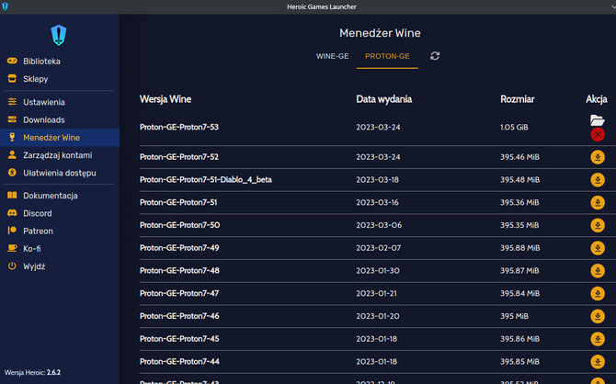Image resolution: width=616 pixels, height=384 pixels.
Task: Click the 395 MiB size of Proton7-46
Action: click(514, 316)
